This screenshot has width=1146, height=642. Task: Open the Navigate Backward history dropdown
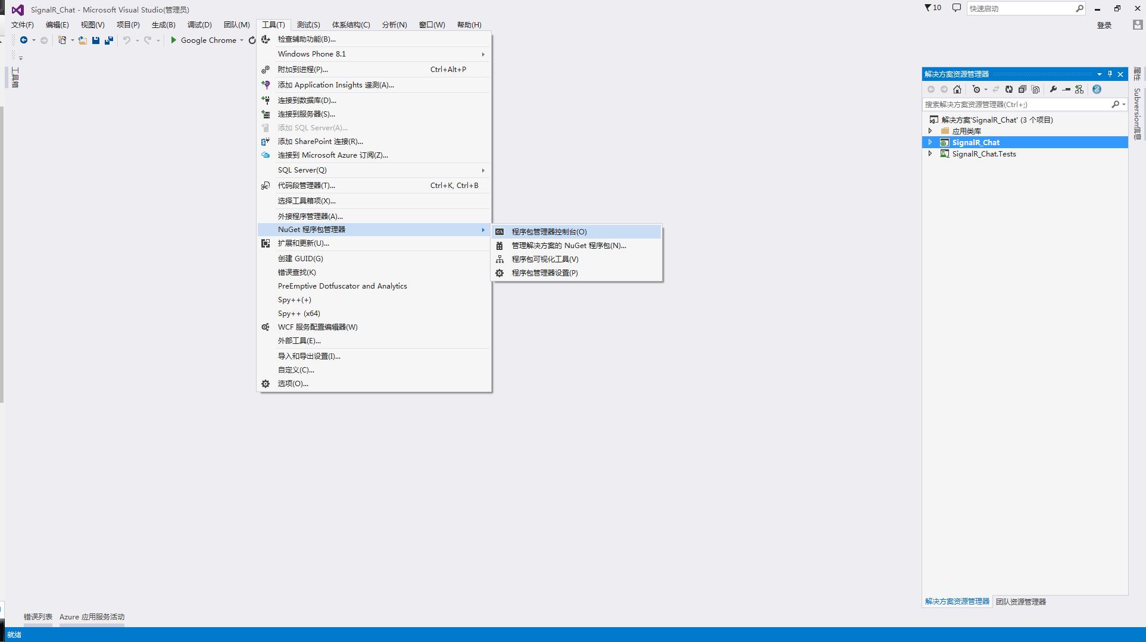coord(33,40)
